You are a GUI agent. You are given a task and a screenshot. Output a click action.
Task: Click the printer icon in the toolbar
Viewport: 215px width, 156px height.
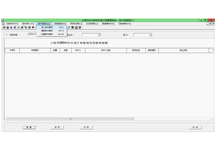point(4,27)
